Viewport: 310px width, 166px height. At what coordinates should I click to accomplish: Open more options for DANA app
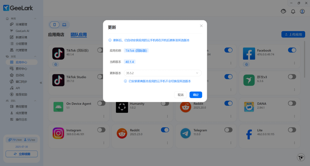click(x=294, y=116)
